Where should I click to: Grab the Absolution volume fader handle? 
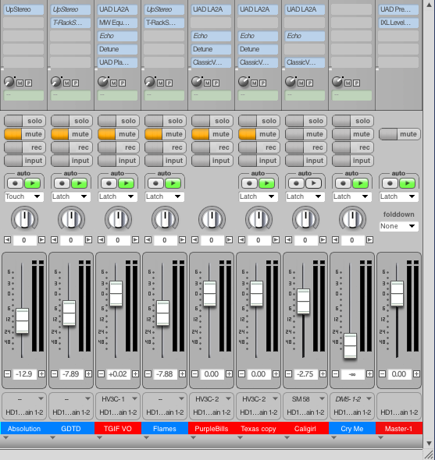click(22, 320)
